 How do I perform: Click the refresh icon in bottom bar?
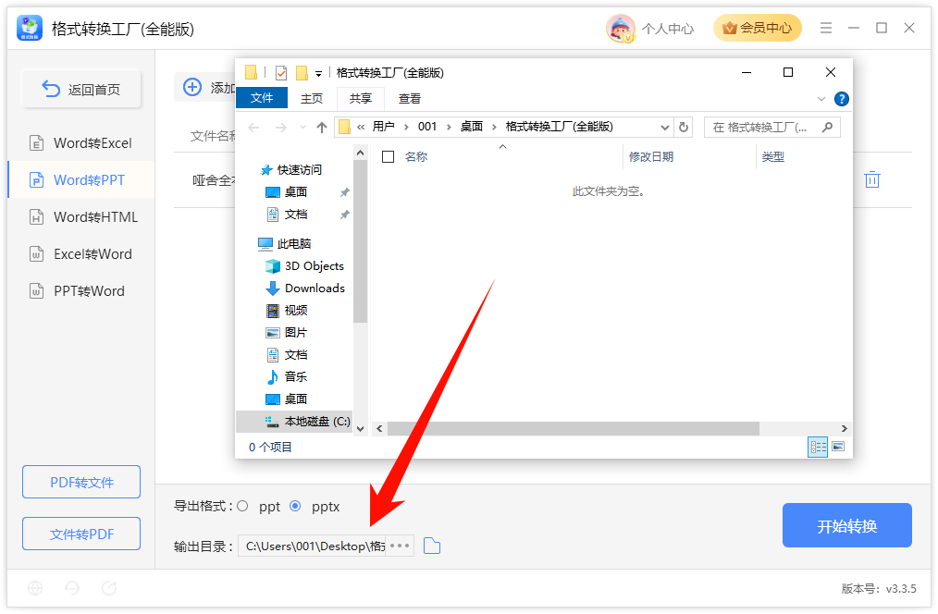tap(109, 588)
